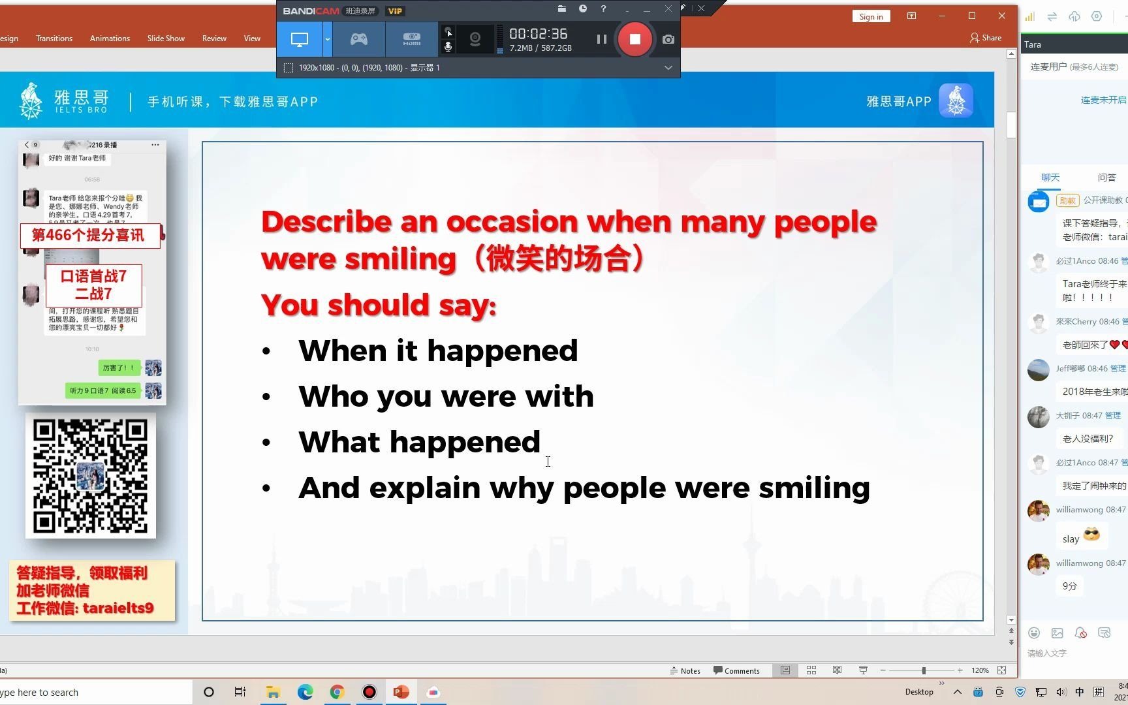This screenshot has width=1128, height=705.
Task: Open PowerPoint from the taskbar
Action: click(401, 692)
